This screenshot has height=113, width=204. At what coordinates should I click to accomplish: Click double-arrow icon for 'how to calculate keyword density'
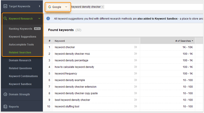(x=136, y=67)
